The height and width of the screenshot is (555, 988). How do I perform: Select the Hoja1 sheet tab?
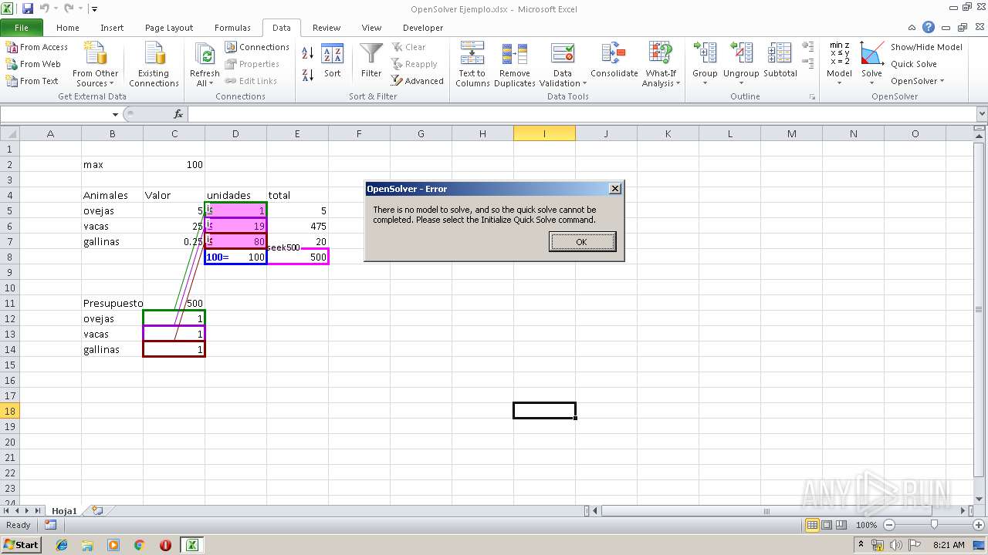pyautogui.click(x=65, y=510)
